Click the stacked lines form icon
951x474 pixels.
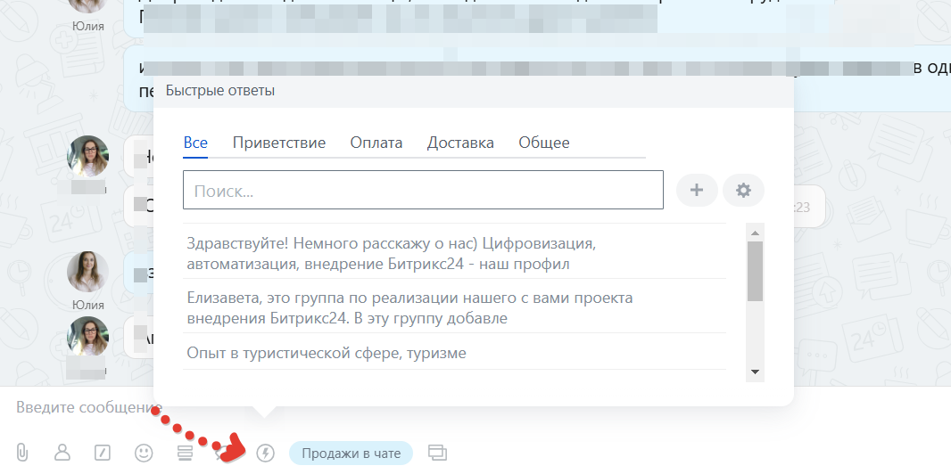[x=185, y=453]
